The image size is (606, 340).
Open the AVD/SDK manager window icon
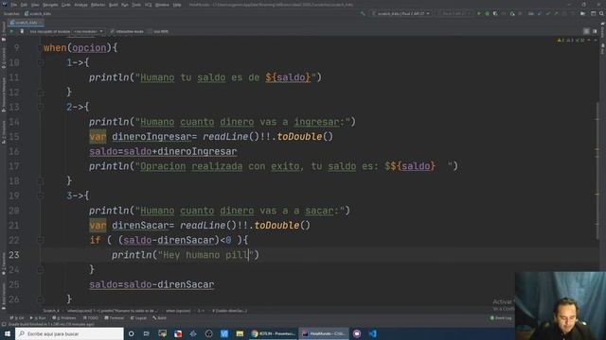coord(594,13)
